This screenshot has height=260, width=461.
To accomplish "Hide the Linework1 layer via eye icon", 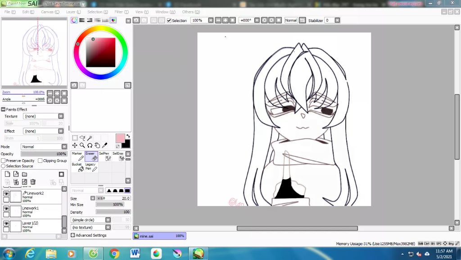I will pyautogui.click(x=6, y=208).
